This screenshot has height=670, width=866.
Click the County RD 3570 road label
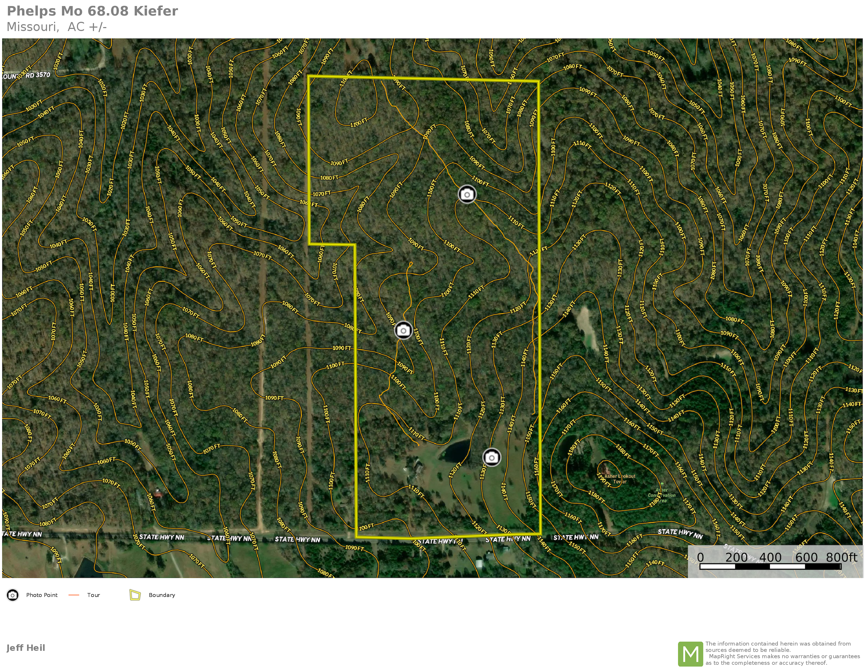(x=28, y=75)
